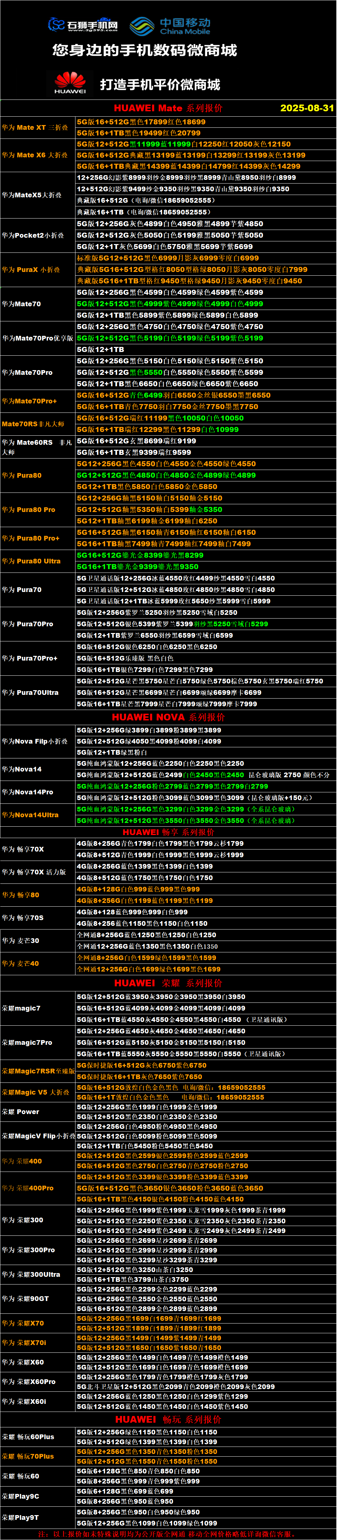Image resolution: width=337 pixels, height=1540 pixels.
Task: Click the 打造手机平价微商城 tagline text
Action: pos(160,84)
